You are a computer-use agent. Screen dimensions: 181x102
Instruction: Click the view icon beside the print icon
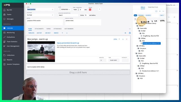tap(125, 33)
